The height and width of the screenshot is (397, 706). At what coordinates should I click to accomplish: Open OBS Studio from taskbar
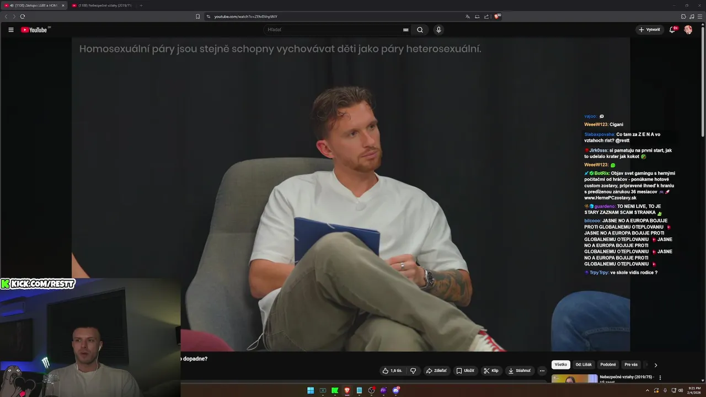click(x=371, y=390)
